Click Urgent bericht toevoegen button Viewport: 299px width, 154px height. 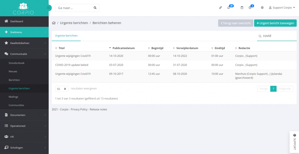275,23
